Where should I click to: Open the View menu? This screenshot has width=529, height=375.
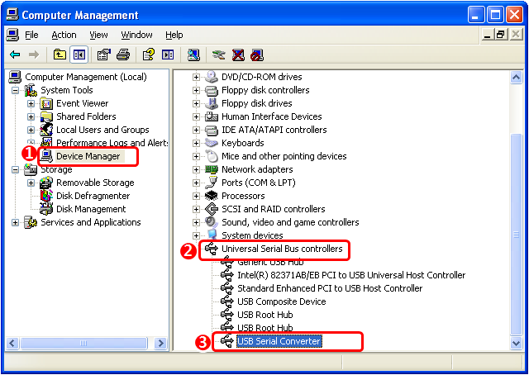point(98,35)
